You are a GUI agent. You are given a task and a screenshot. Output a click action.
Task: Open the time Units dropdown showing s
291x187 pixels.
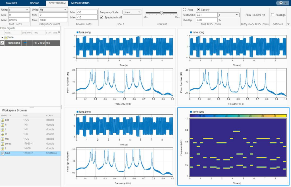point(19,9)
